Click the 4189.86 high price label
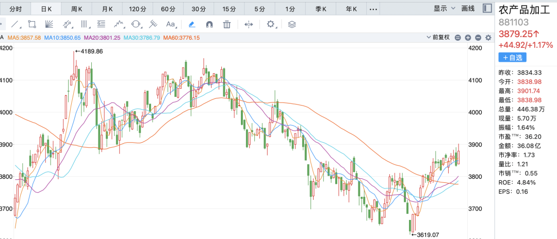This screenshot has width=557, height=239. click(x=89, y=51)
